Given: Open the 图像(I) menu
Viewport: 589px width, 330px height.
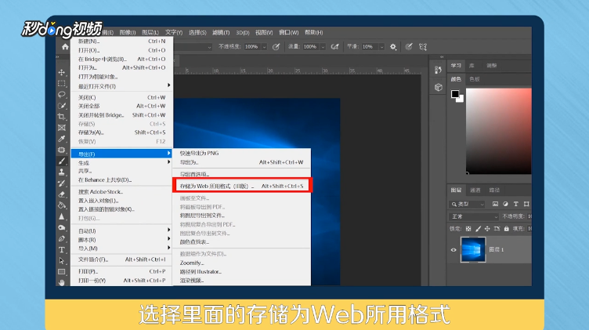Looking at the screenshot, I should click(x=128, y=33).
